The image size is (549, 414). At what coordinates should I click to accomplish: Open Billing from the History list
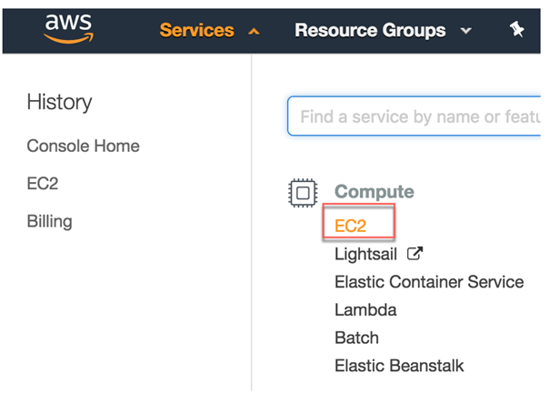[x=49, y=221]
